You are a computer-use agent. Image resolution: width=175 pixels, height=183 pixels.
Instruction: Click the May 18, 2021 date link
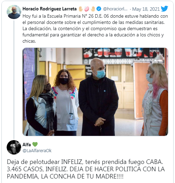[146, 9]
